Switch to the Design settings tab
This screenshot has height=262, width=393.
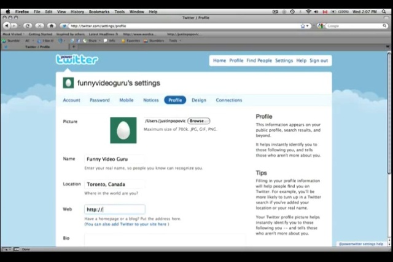pyautogui.click(x=199, y=100)
